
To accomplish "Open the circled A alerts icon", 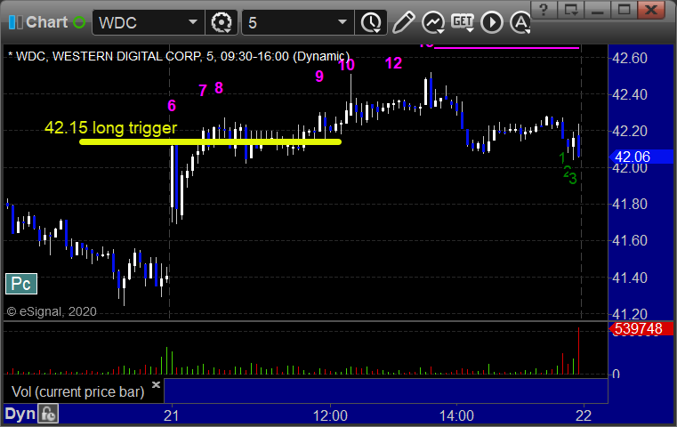I will 520,22.
